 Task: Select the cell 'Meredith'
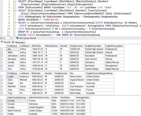click(12, 87)
